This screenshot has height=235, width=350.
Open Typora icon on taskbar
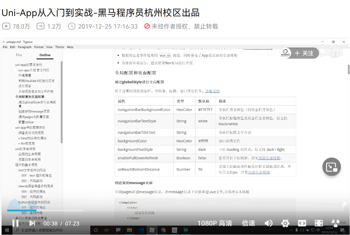pos(152,230)
